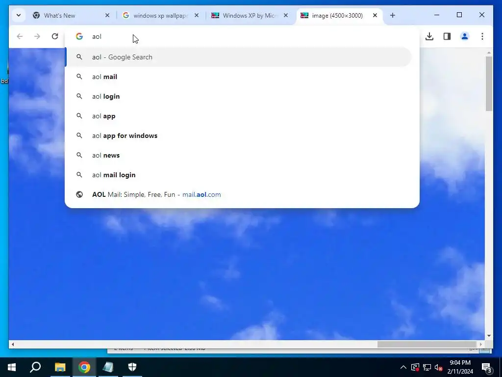Close the windows xp wallpaper tab
Image resolution: width=502 pixels, height=377 pixels.
(197, 15)
